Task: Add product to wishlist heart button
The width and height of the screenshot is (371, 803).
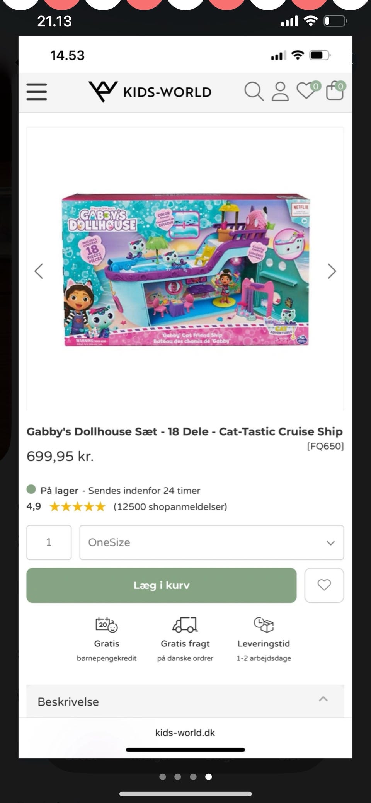Action: [324, 585]
